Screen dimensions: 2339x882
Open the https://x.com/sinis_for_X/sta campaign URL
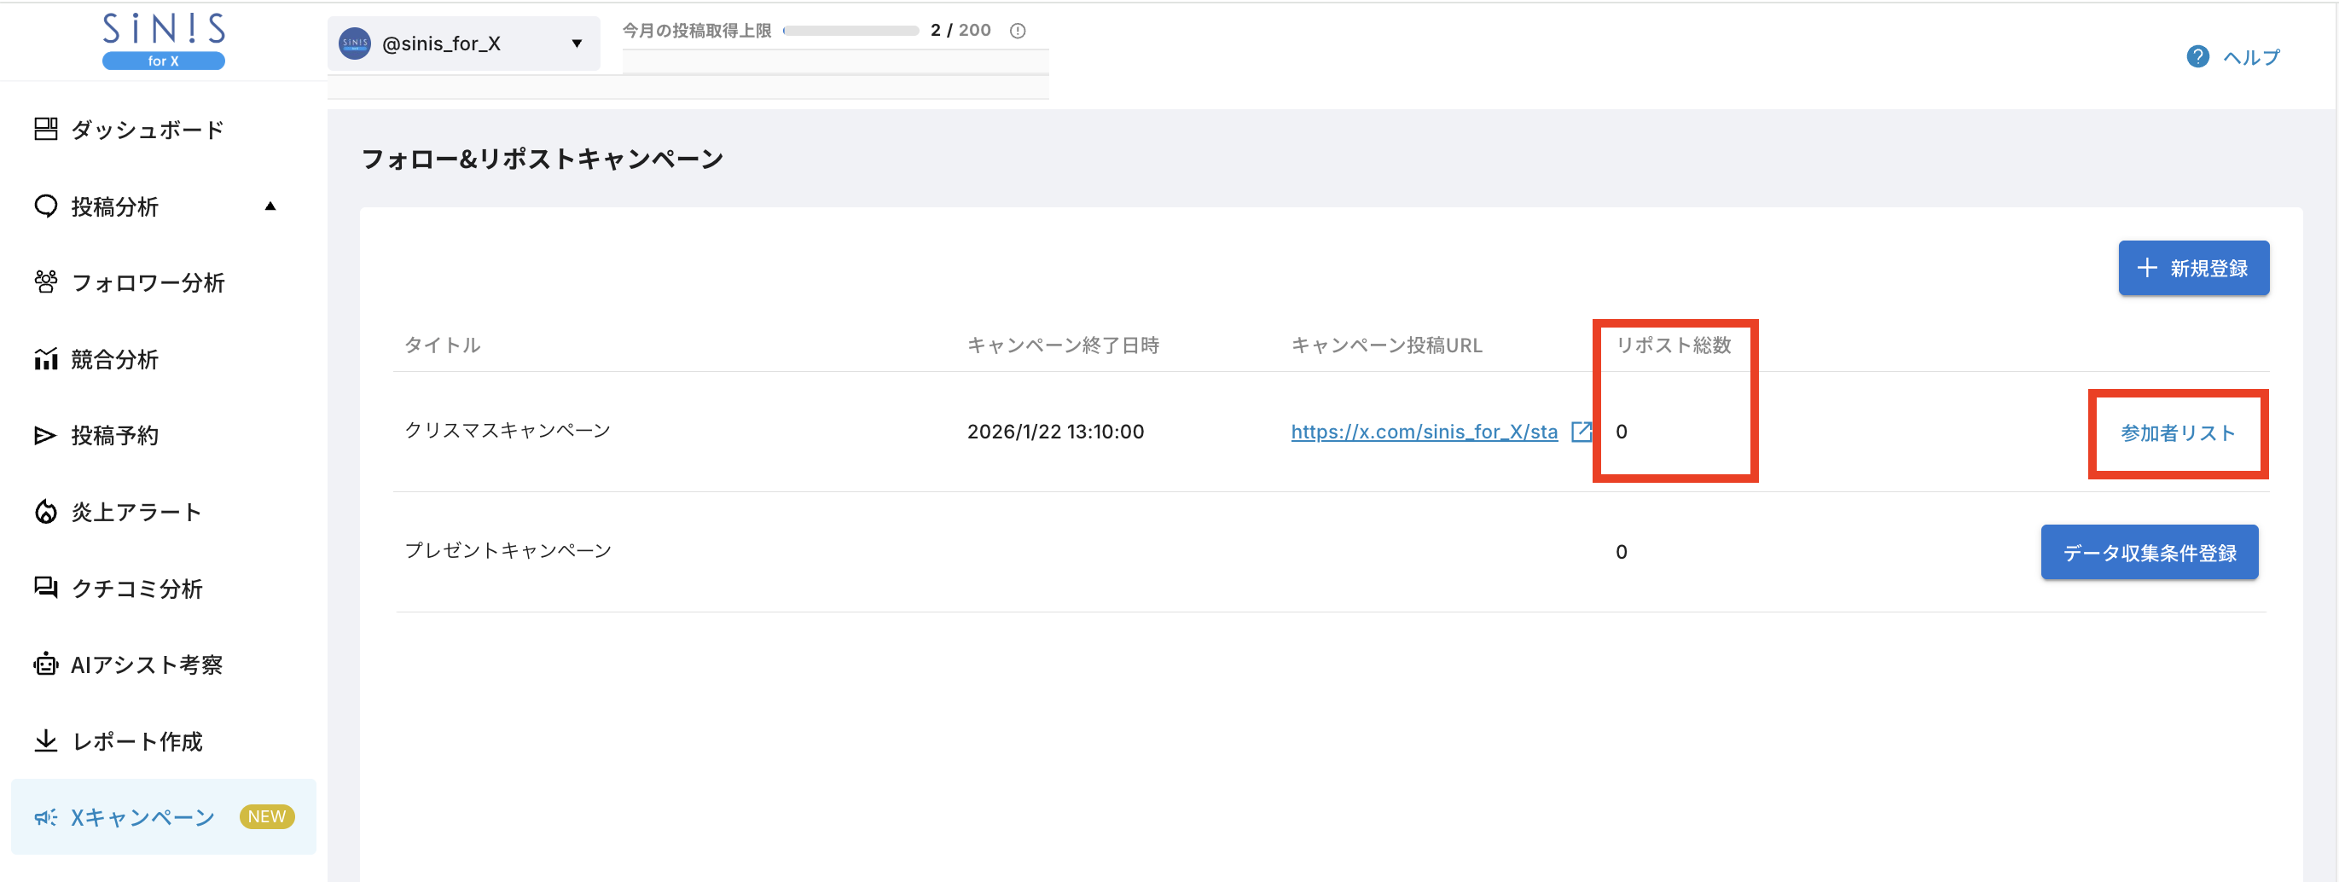point(1424,432)
